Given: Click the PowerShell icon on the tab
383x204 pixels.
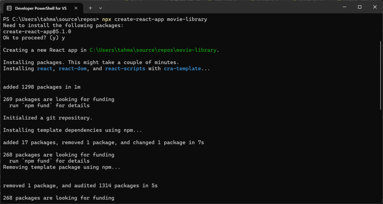Looking at the screenshot, I should 9,7.
